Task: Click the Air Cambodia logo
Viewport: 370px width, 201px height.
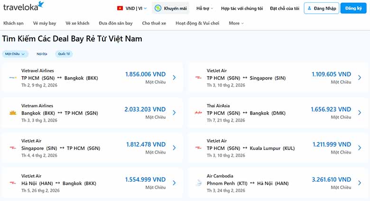Action: 199,183
